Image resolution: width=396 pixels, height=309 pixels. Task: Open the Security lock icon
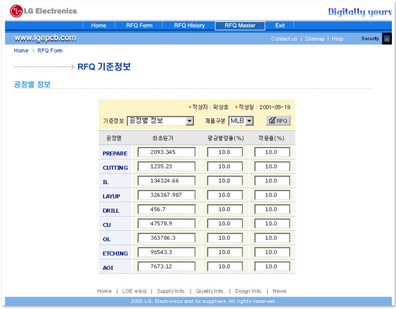(386, 38)
